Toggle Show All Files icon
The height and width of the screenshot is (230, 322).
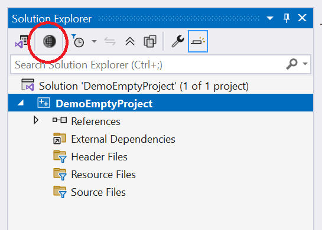pyautogui.click(x=150, y=41)
